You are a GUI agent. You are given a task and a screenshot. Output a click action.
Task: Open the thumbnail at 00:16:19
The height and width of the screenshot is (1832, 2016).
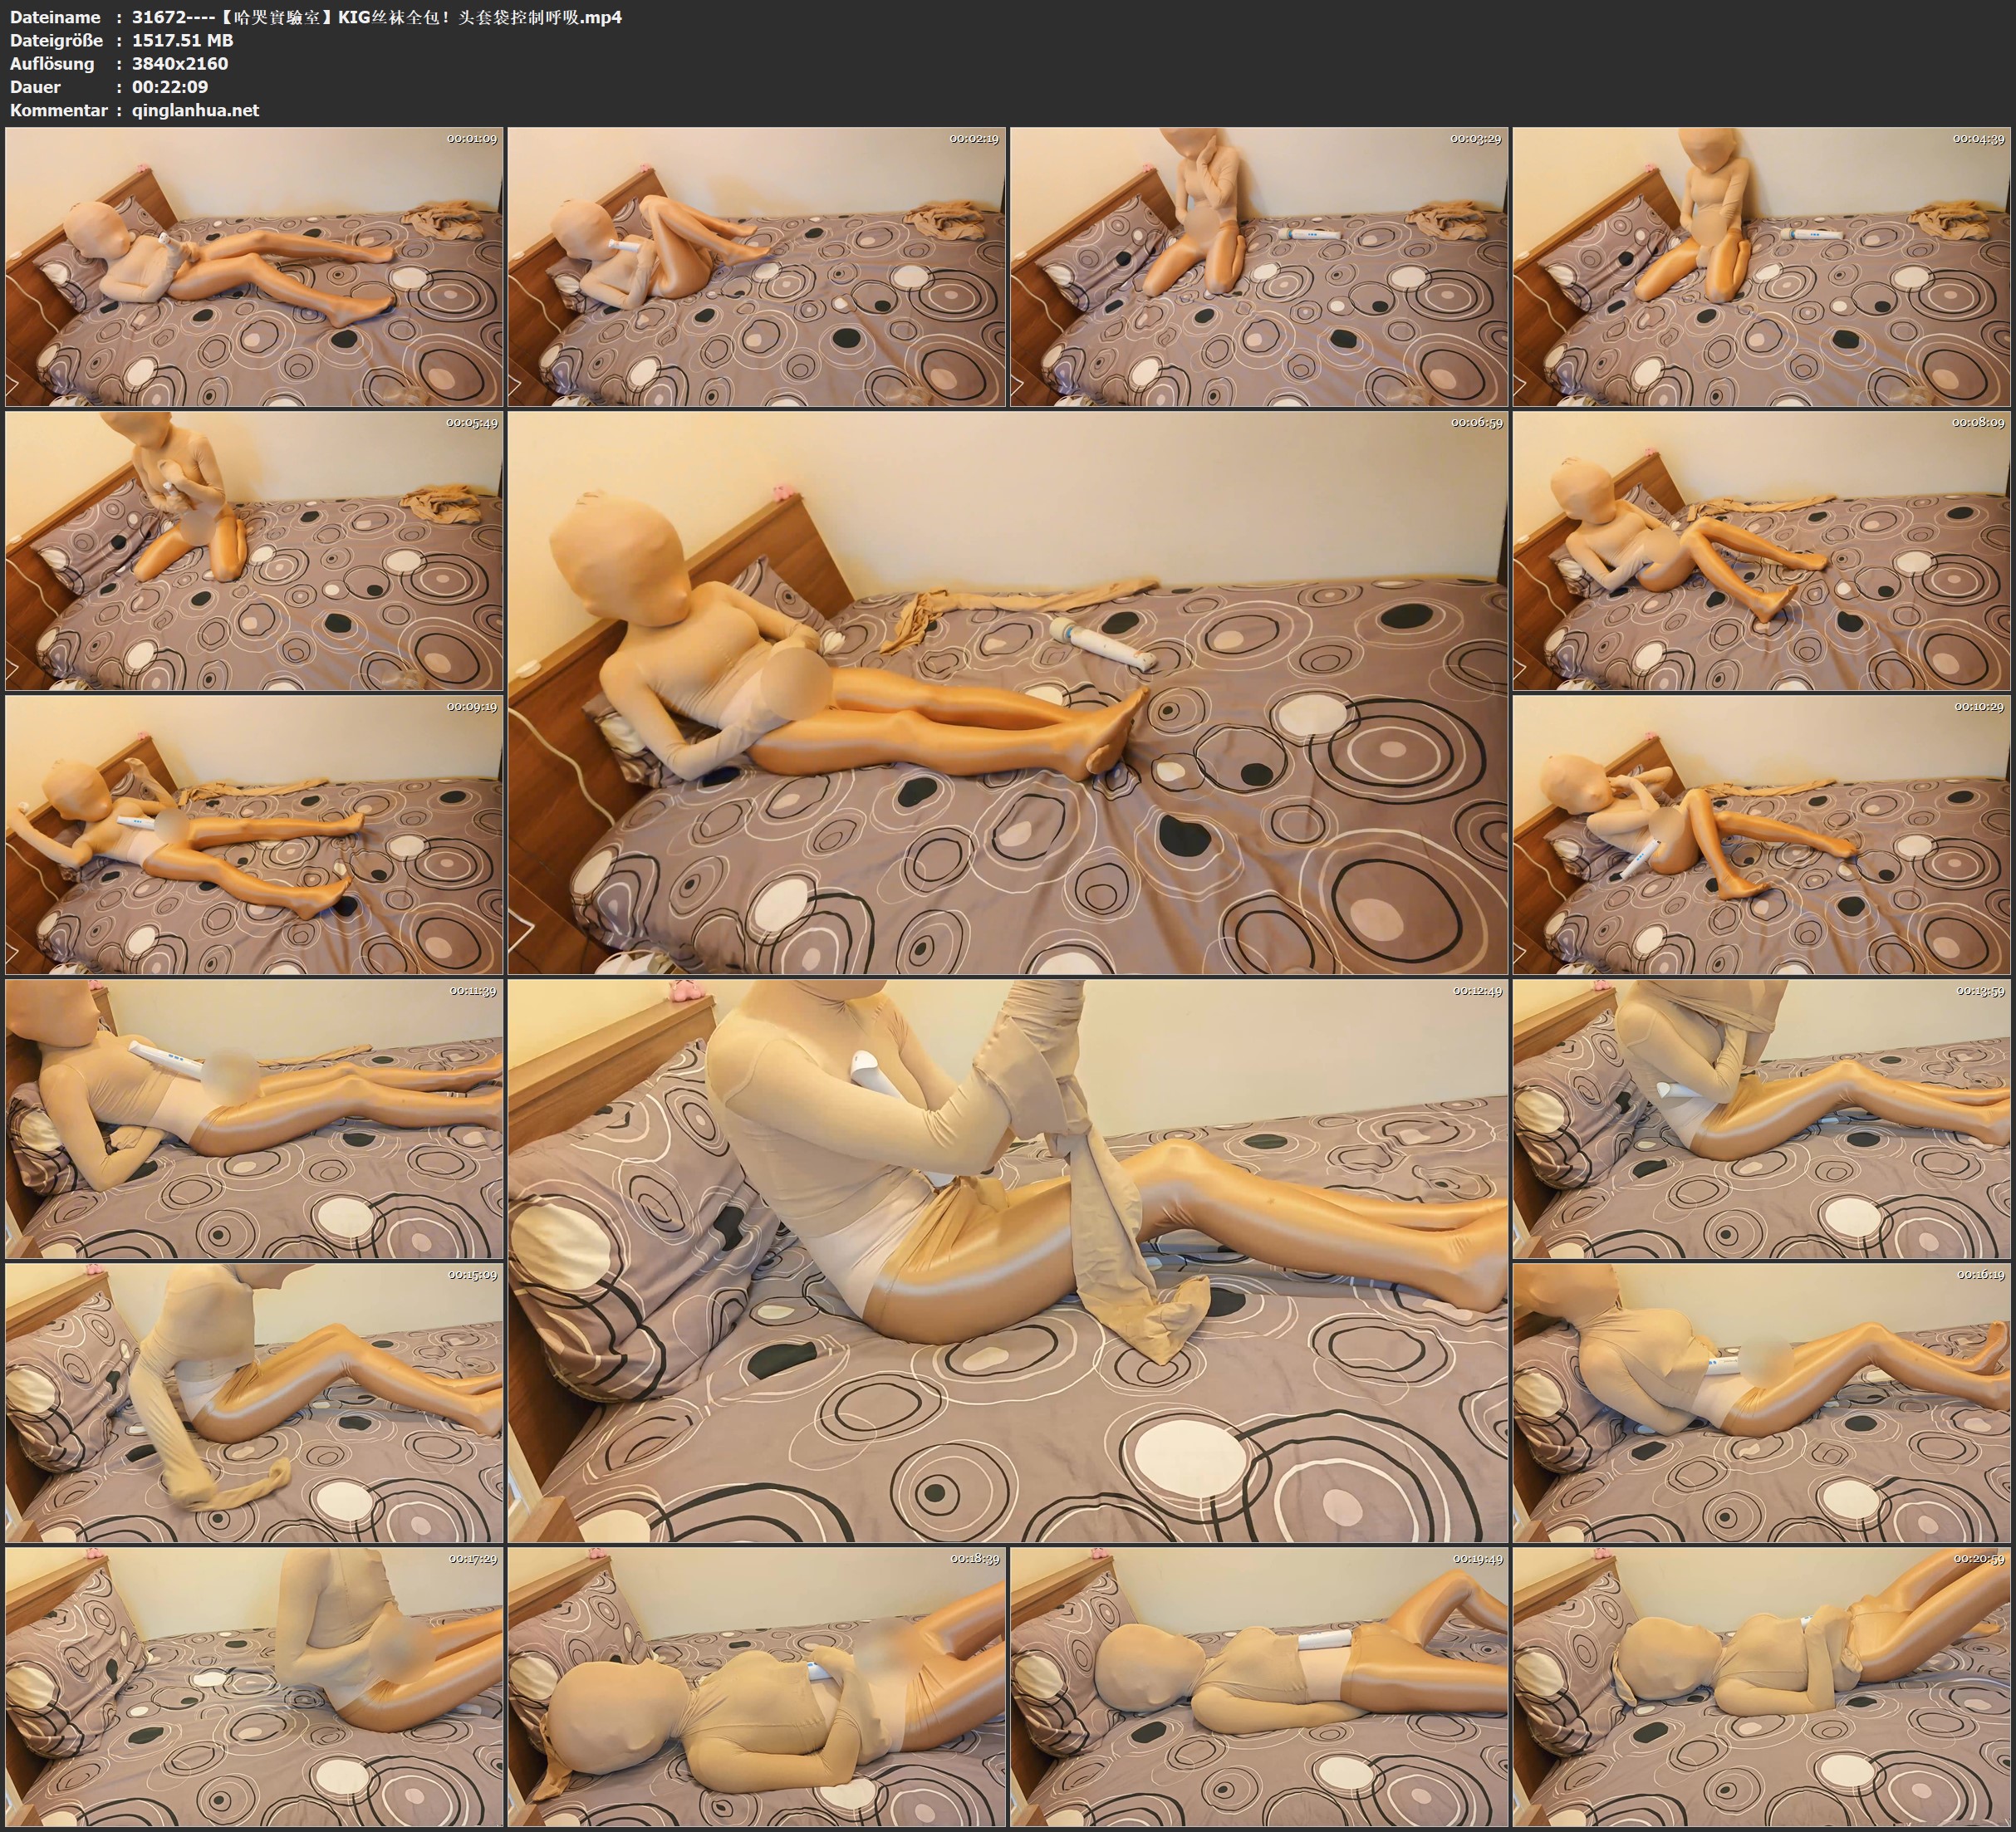point(1760,1402)
